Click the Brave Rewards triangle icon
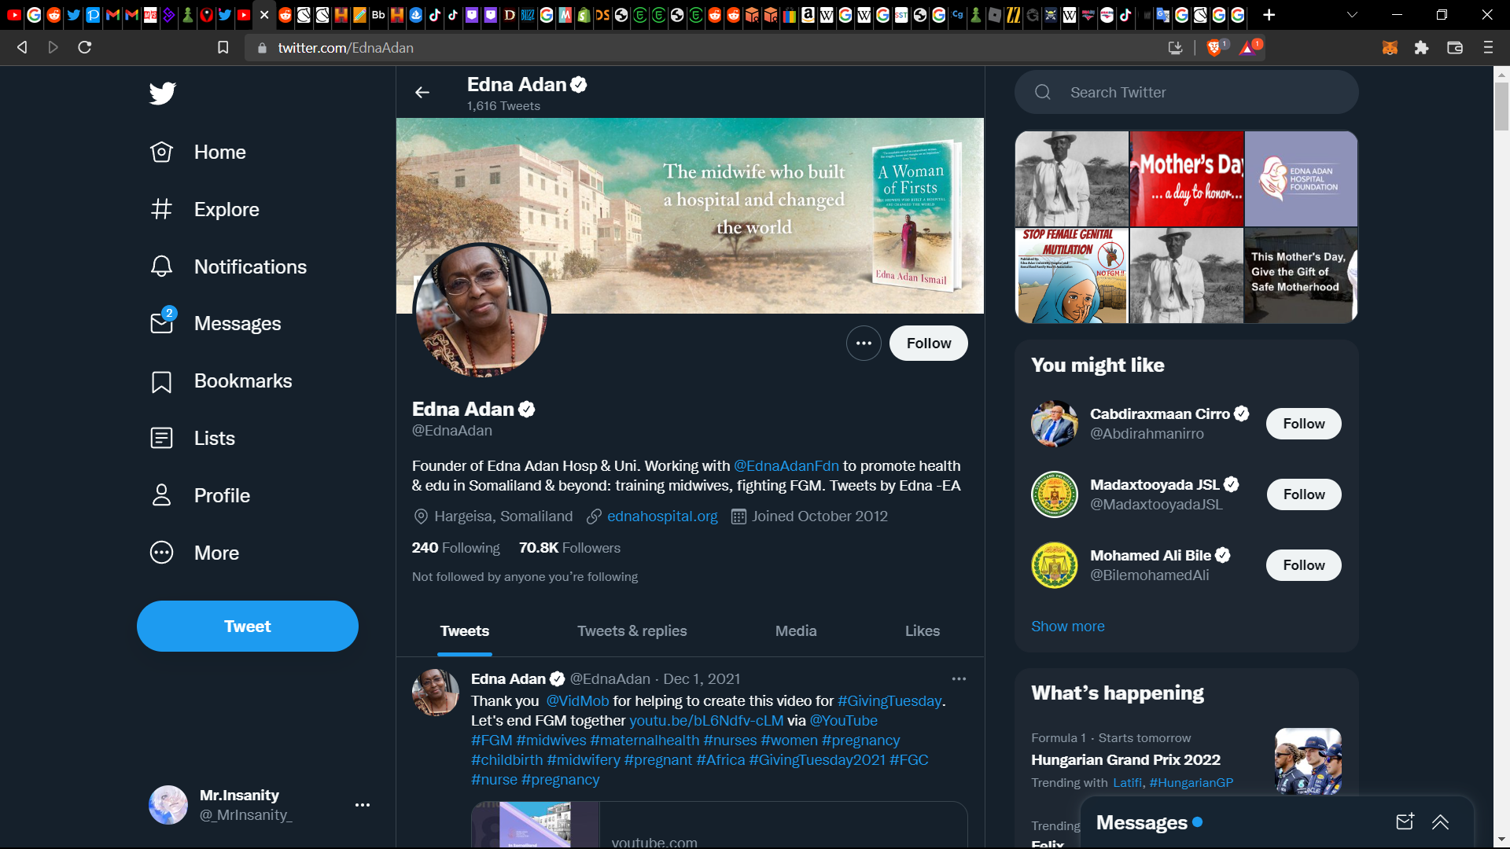Viewport: 1510px width, 849px height. [1248, 48]
